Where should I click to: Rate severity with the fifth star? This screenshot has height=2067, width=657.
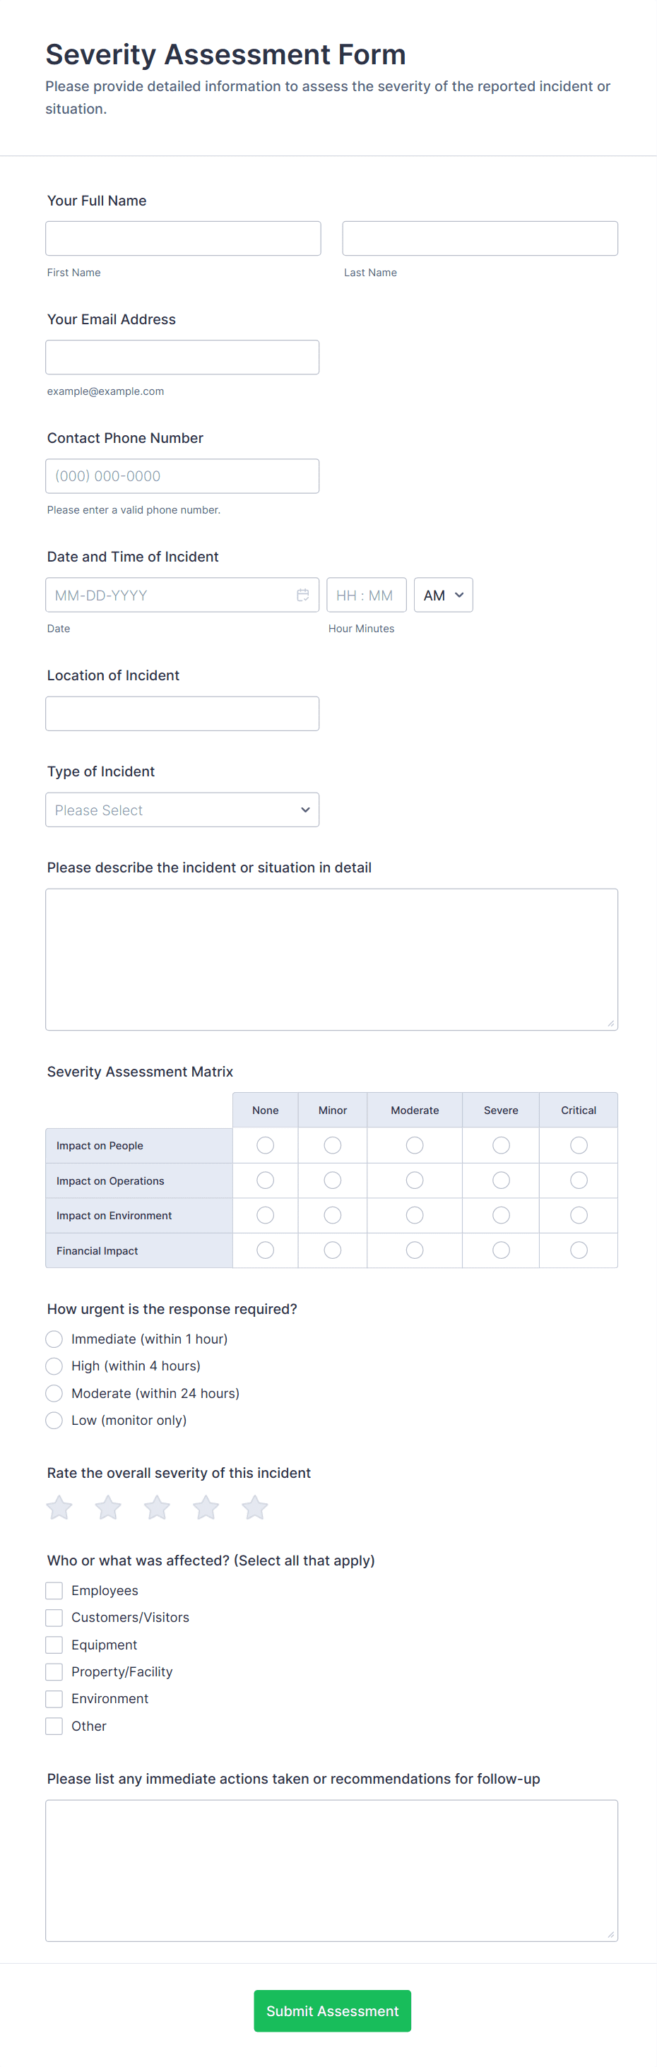click(255, 1507)
